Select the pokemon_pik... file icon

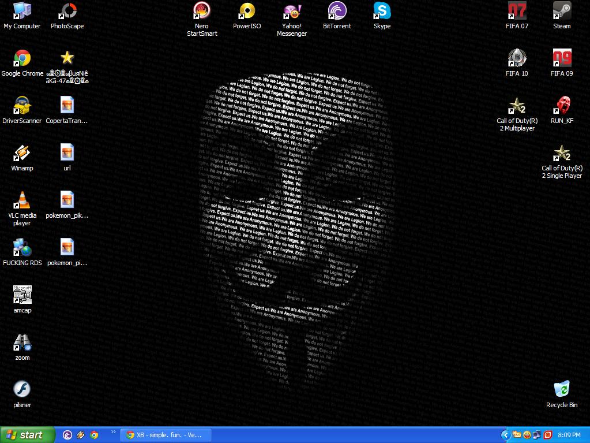pos(67,205)
